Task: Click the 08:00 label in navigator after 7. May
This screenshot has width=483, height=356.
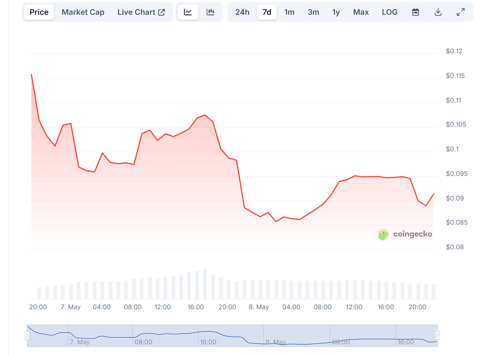Action: click(x=143, y=342)
